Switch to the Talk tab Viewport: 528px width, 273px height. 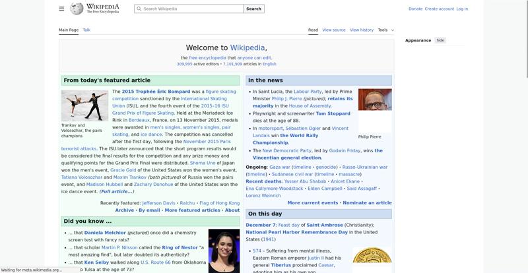(x=86, y=30)
